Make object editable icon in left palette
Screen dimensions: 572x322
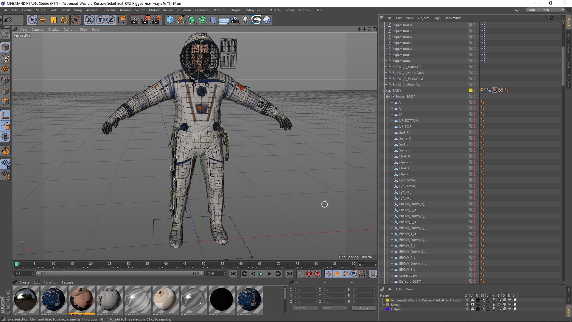(x=5, y=34)
